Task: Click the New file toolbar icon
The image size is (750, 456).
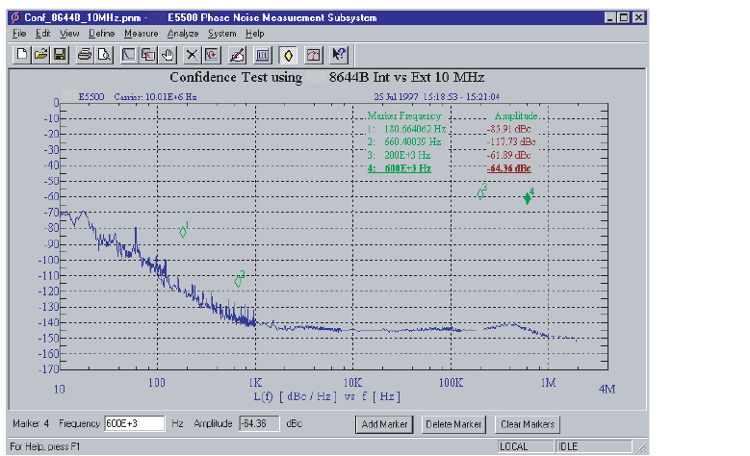Action: pos(22,54)
